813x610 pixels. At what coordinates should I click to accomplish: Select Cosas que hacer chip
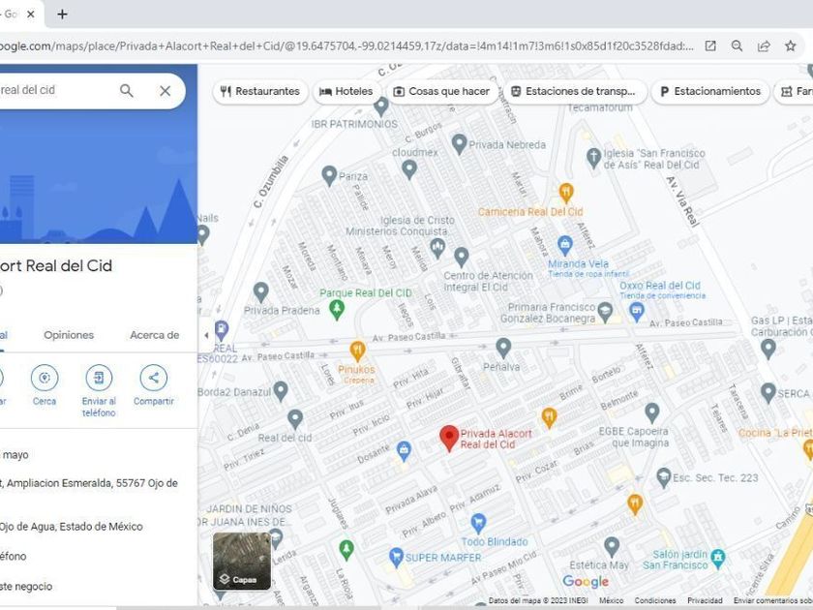click(442, 91)
